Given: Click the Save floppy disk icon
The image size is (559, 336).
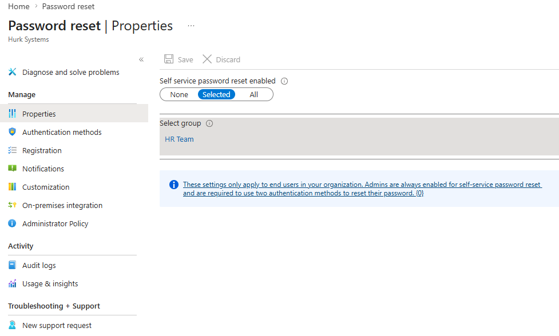Looking at the screenshot, I should click(x=169, y=59).
